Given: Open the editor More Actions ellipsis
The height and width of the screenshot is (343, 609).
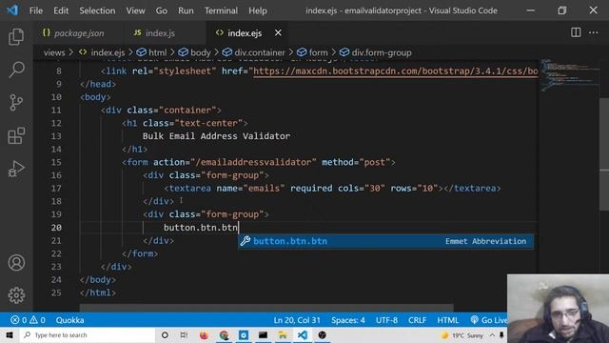Looking at the screenshot, I should (593, 32).
